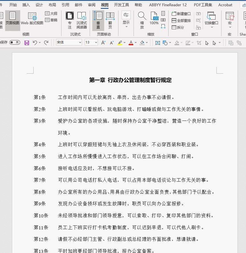Insert shapes icon in quick toolbar
Viewport: 246px width, 253px height.
[165, 43]
